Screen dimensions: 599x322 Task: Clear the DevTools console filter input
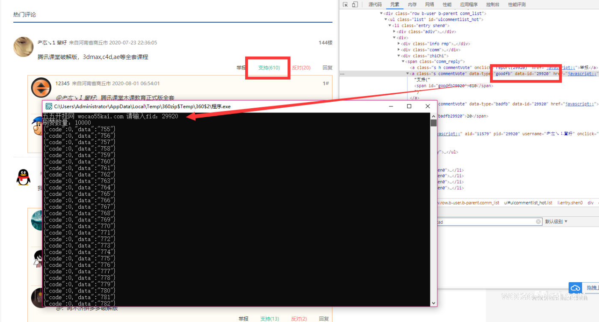(539, 222)
